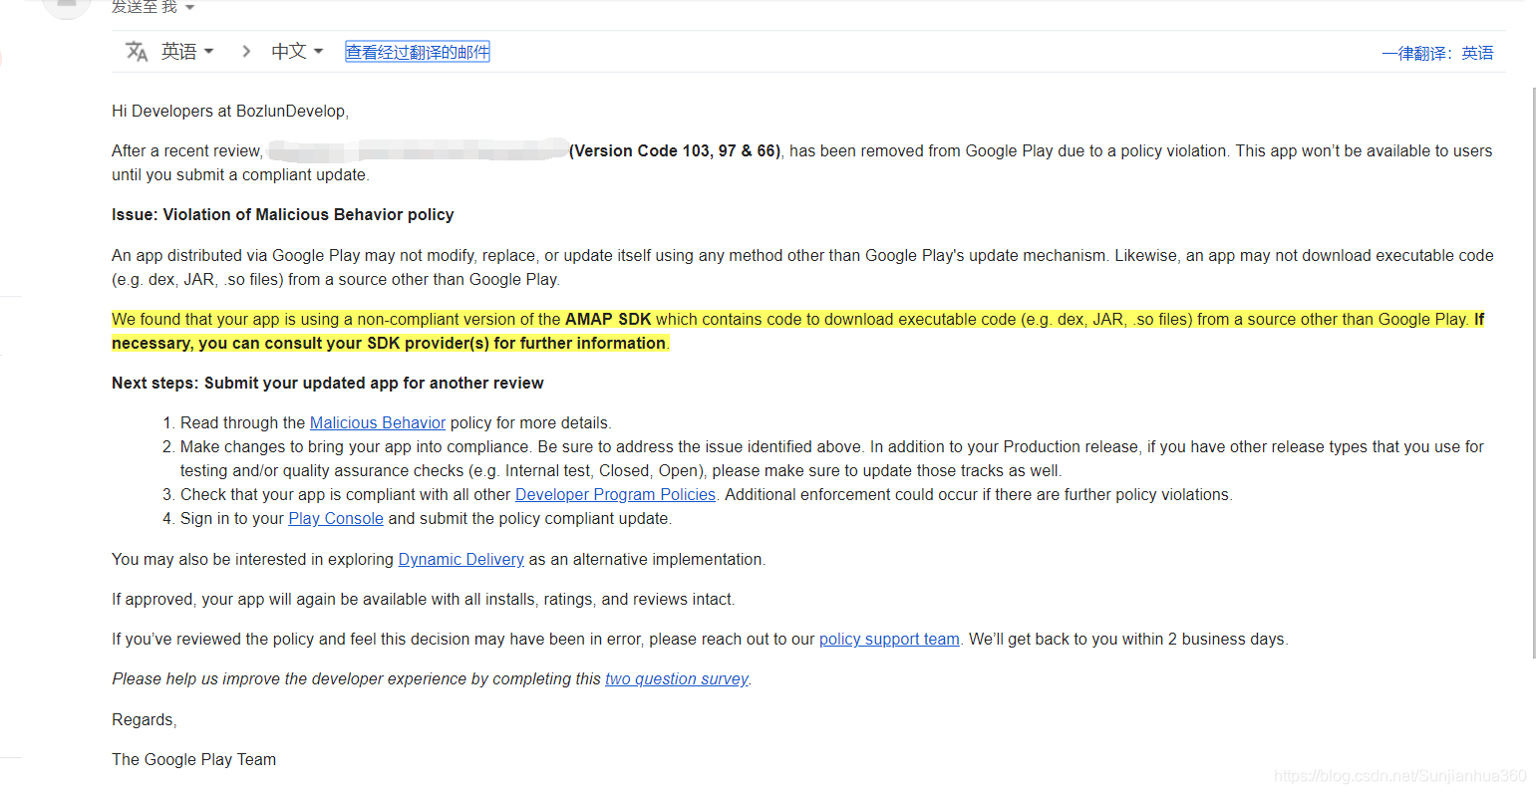The height and width of the screenshot is (794, 1536).
Task: Click 查看经过翻译的邮件 link
Action: [418, 52]
